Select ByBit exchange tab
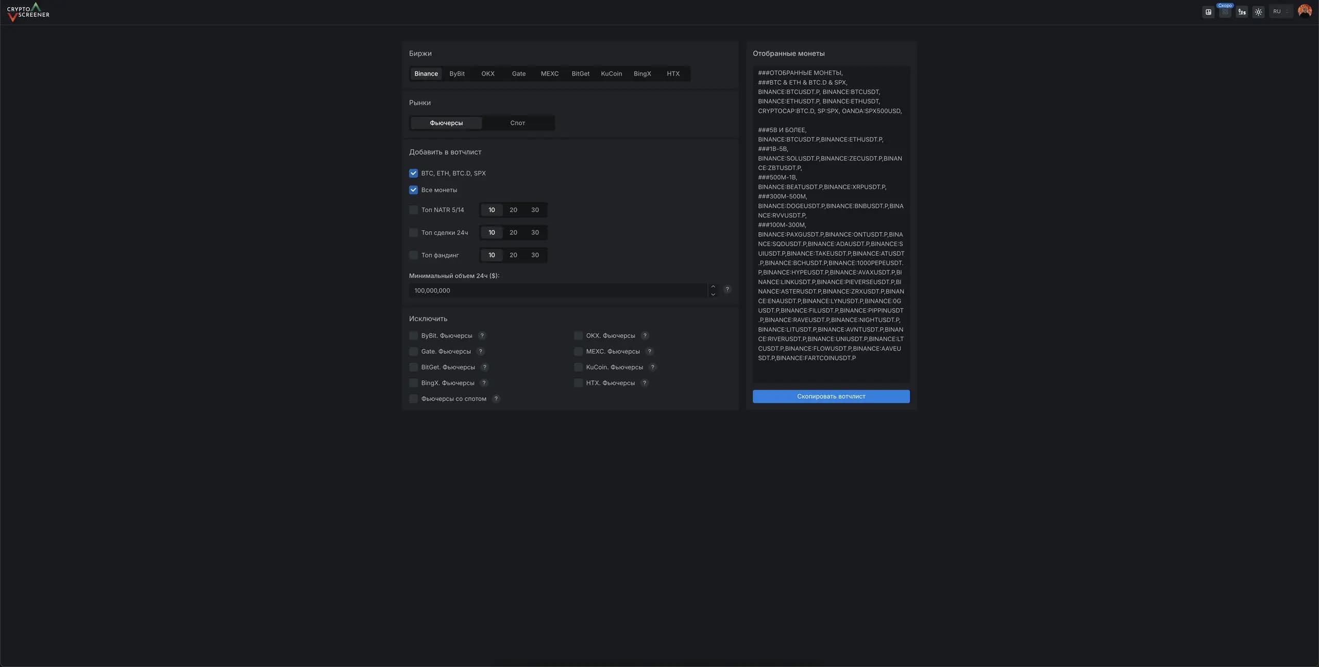The width and height of the screenshot is (1319, 667). pos(457,74)
